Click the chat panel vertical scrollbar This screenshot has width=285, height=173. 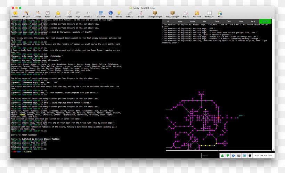(273, 85)
